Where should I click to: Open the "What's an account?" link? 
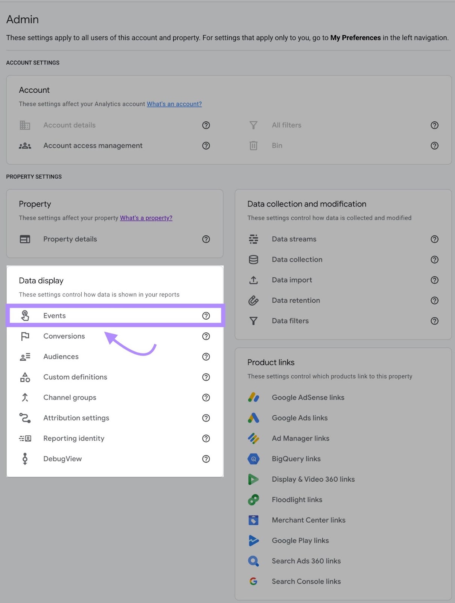[174, 104]
